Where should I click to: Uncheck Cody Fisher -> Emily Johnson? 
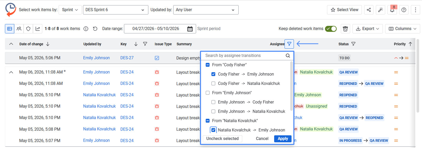point(213,74)
